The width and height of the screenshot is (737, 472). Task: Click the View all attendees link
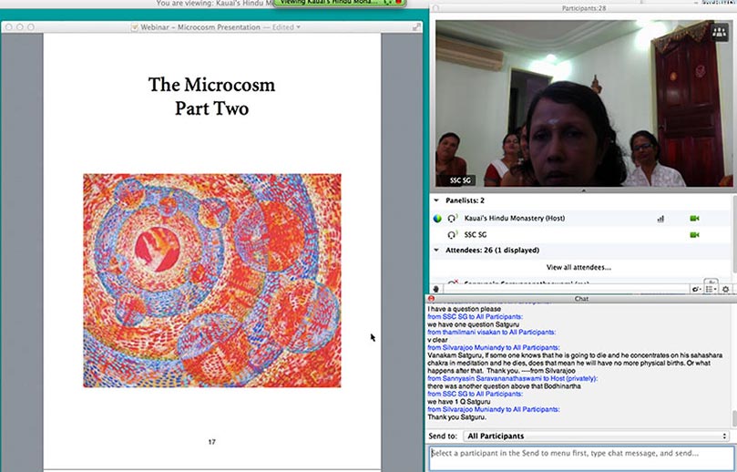point(578,267)
